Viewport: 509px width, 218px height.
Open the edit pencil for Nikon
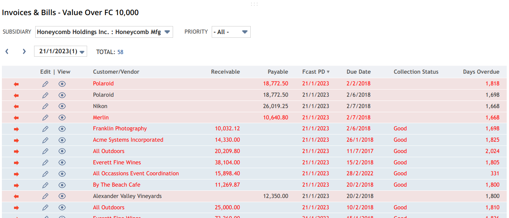(x=45, y=107)
